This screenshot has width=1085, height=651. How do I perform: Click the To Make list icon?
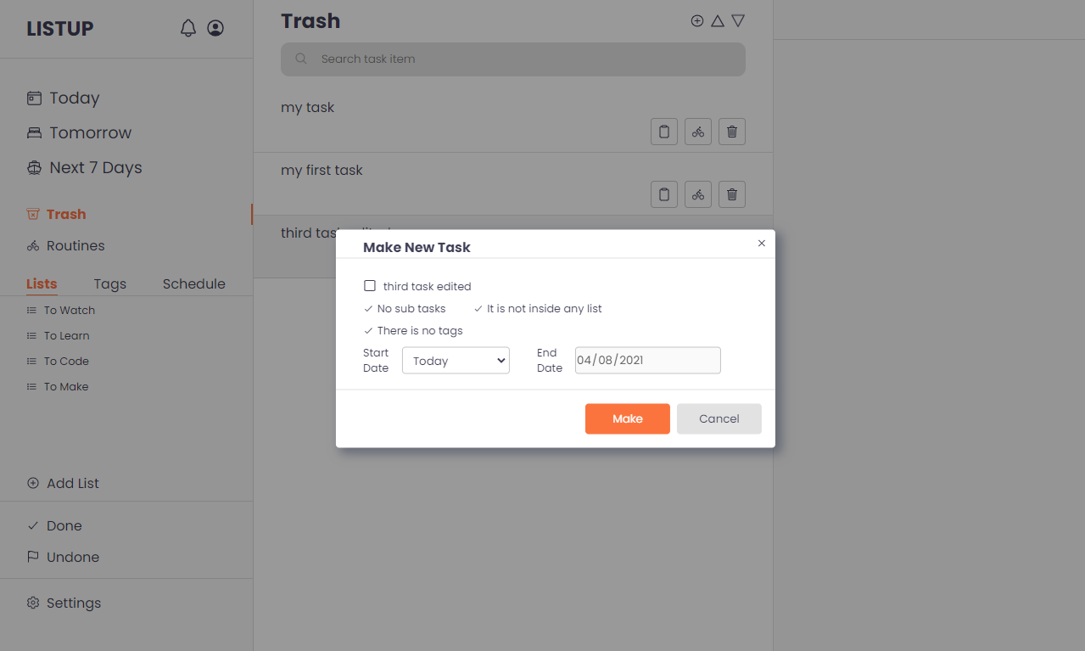click(x=31, y=386)
